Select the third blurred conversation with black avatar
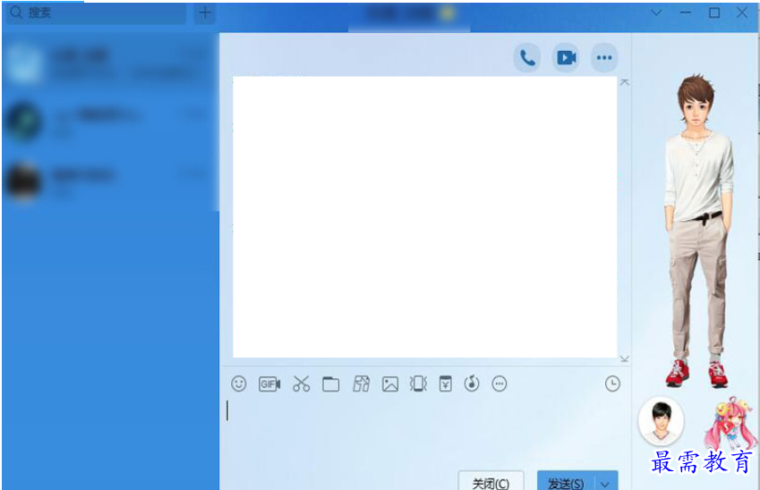Image resolution: width=760 pixels, height=490 pixels. 110,182
